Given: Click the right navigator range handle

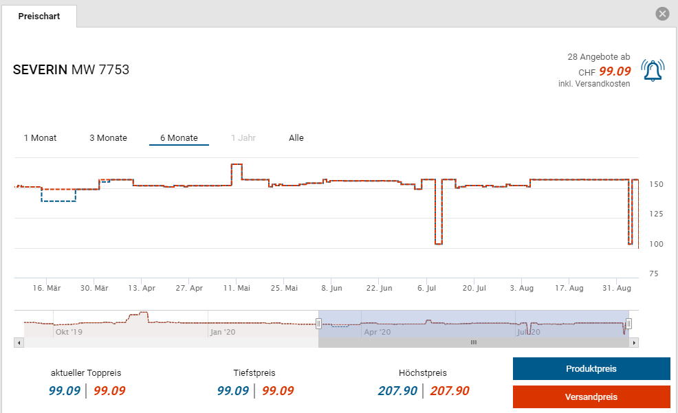Looking at the screenshot, I should [x=628, y=323].
